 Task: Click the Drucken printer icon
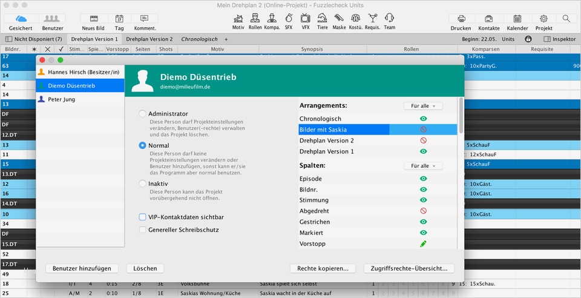[461, 19]
